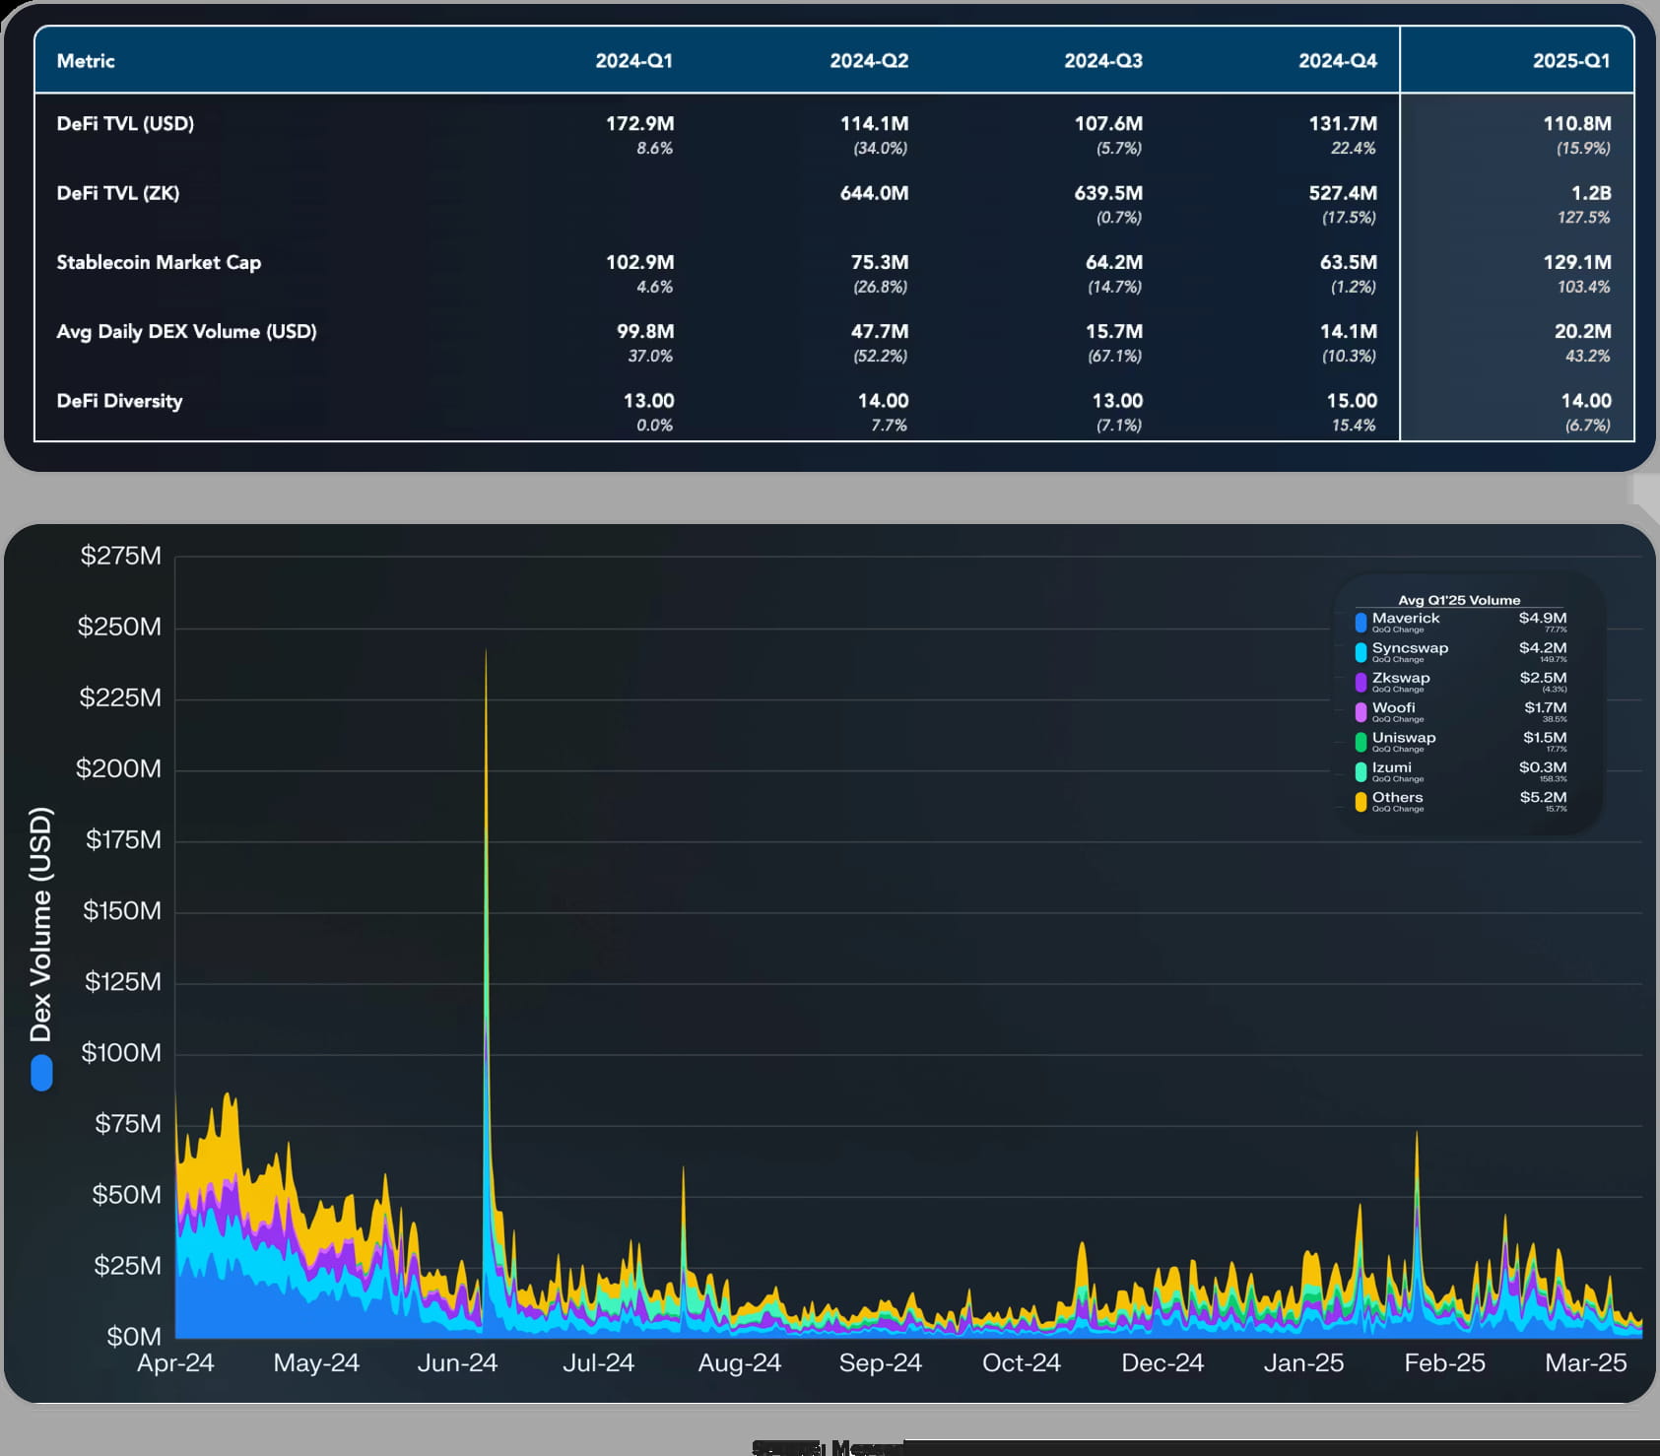
Task: Select the Zkswap purple legend marker
Action: tap(1361, 683)
